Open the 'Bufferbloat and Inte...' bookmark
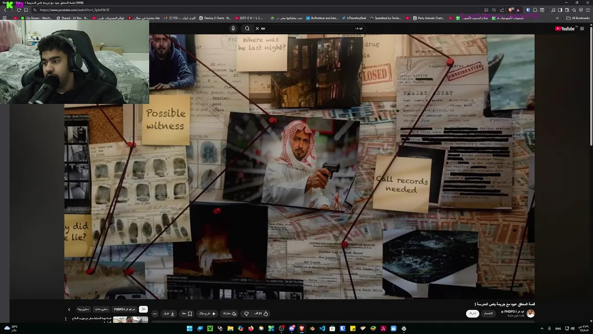This screenshot has width=593, height=334. tap(322, 18)
